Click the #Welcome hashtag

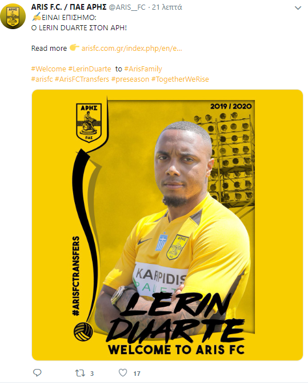[x=49, y=69]
